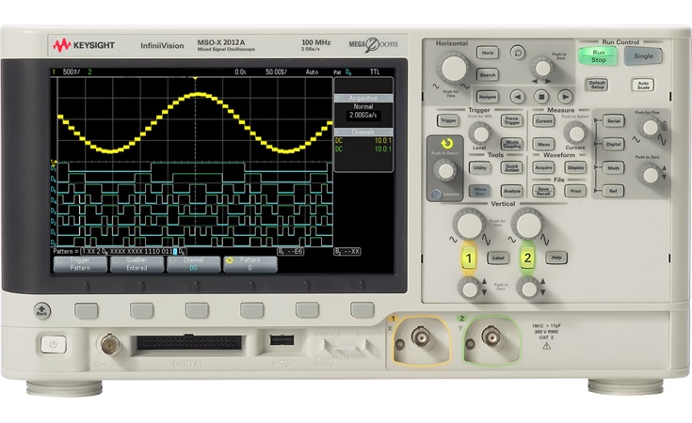Click the Gen Out BNC connector
The width and height of the screenshot is (692, 423).
(x=109, y=344)
